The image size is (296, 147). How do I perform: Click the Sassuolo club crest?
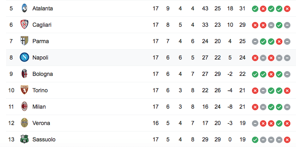pyautogui.click(x=24, y=139)
